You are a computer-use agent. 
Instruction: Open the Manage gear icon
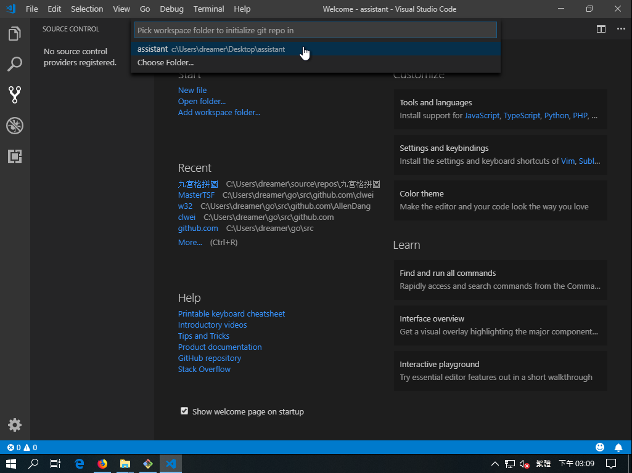tap(15, 424)
